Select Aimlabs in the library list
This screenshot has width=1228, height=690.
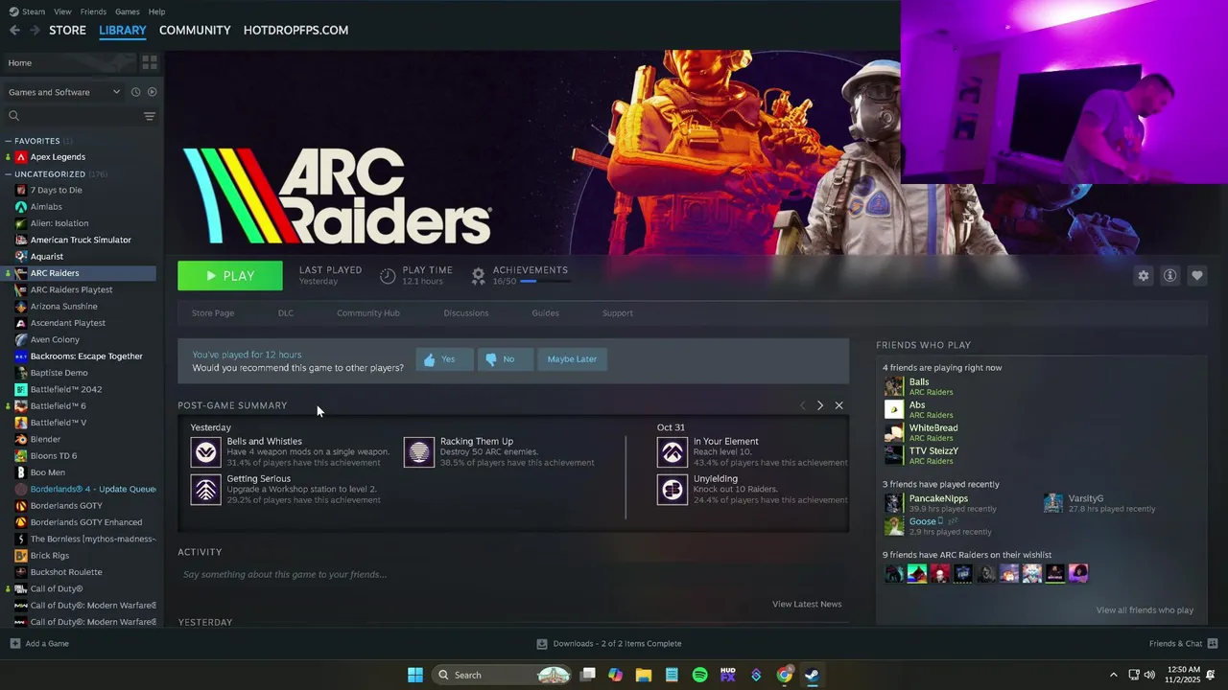click(81, 207)
